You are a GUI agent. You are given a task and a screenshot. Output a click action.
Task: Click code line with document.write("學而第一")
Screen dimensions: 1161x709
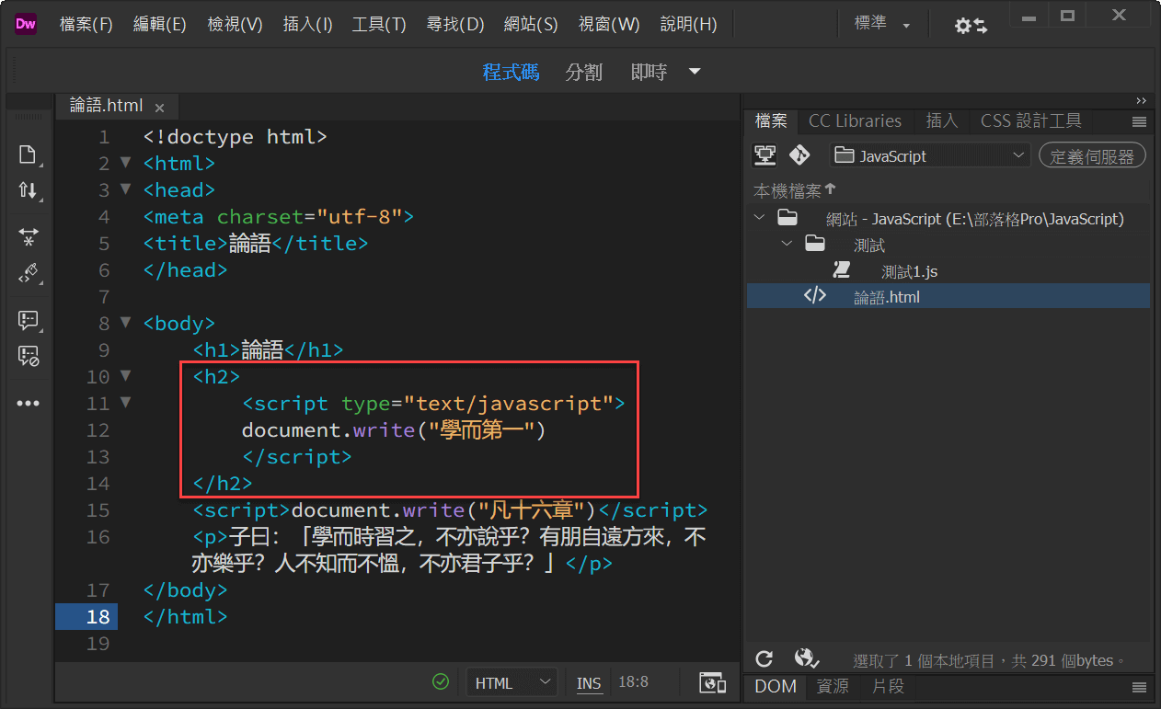394,430
